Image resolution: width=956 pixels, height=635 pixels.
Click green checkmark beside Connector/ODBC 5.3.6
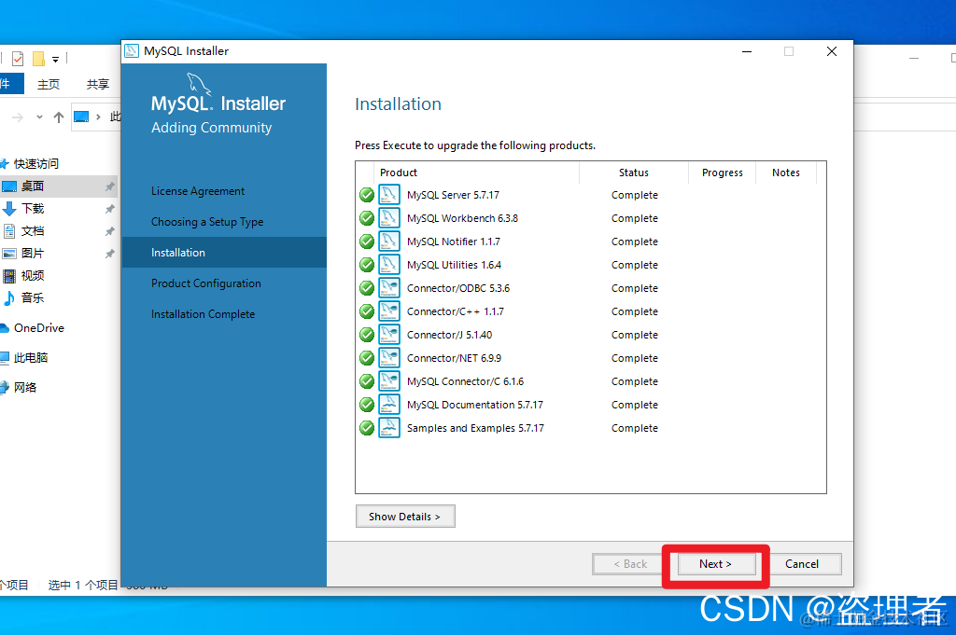pos(366,288)
